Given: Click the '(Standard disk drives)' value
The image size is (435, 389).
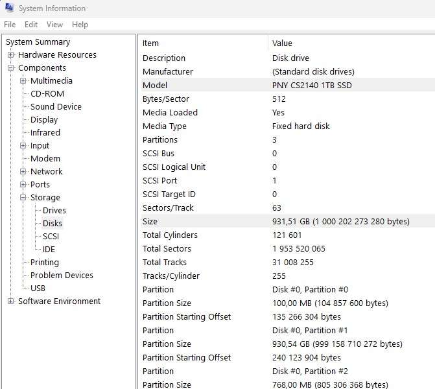Looking at the screenshot, I should [x=313, y=71].
